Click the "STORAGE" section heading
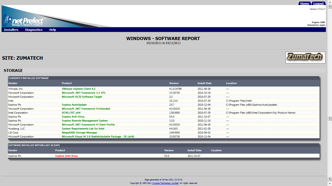This screenshot has width=332, height=186. 13,71
